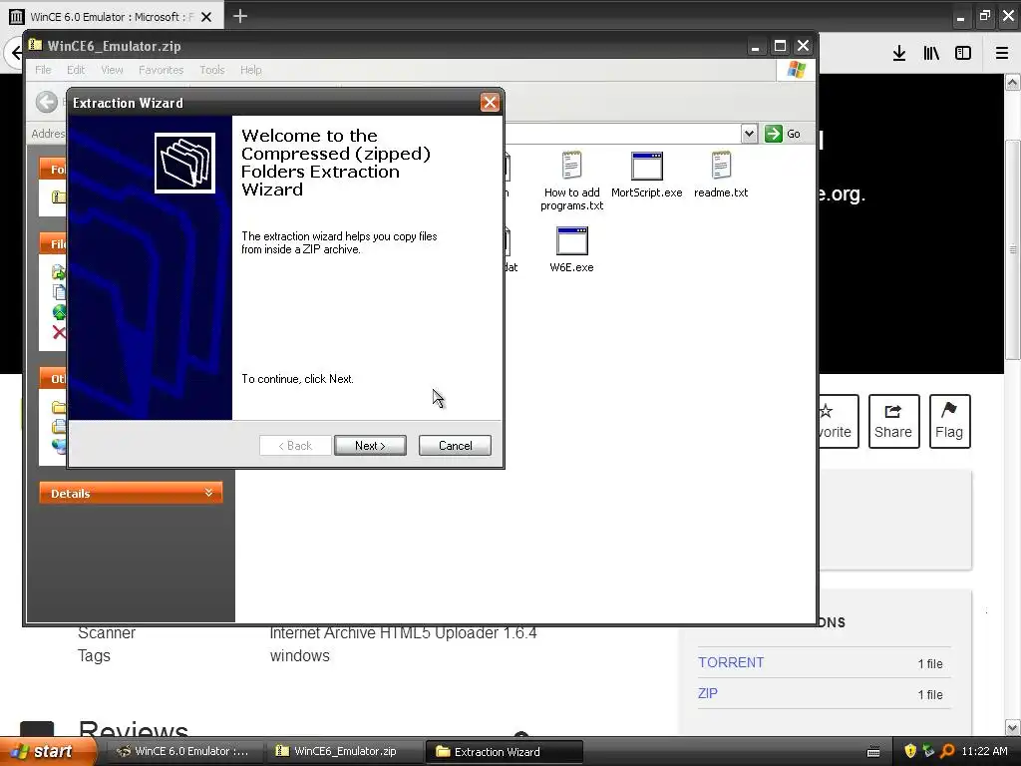The image size is (1021, 766).
Task: Click the globe publish icon in the sidebar
Action: (59, 312)
